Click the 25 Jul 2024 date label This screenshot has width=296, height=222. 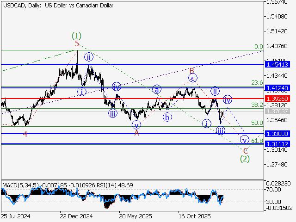pos(15,216)
